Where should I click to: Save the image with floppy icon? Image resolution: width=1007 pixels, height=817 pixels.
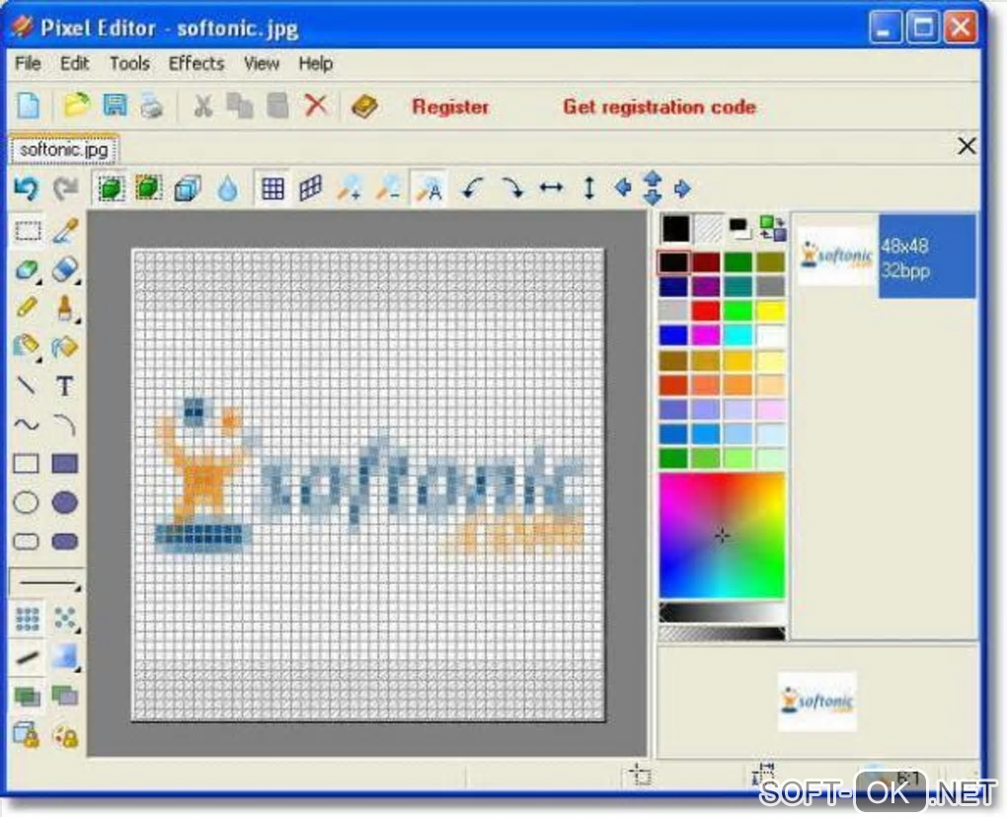(115, 106)
